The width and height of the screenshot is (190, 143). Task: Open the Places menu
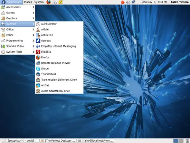pyautogui.click(x=28, y=2)
